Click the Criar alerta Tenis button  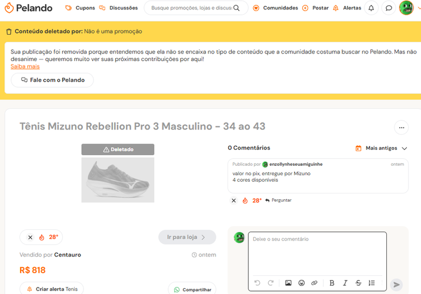tap(52, 289)
